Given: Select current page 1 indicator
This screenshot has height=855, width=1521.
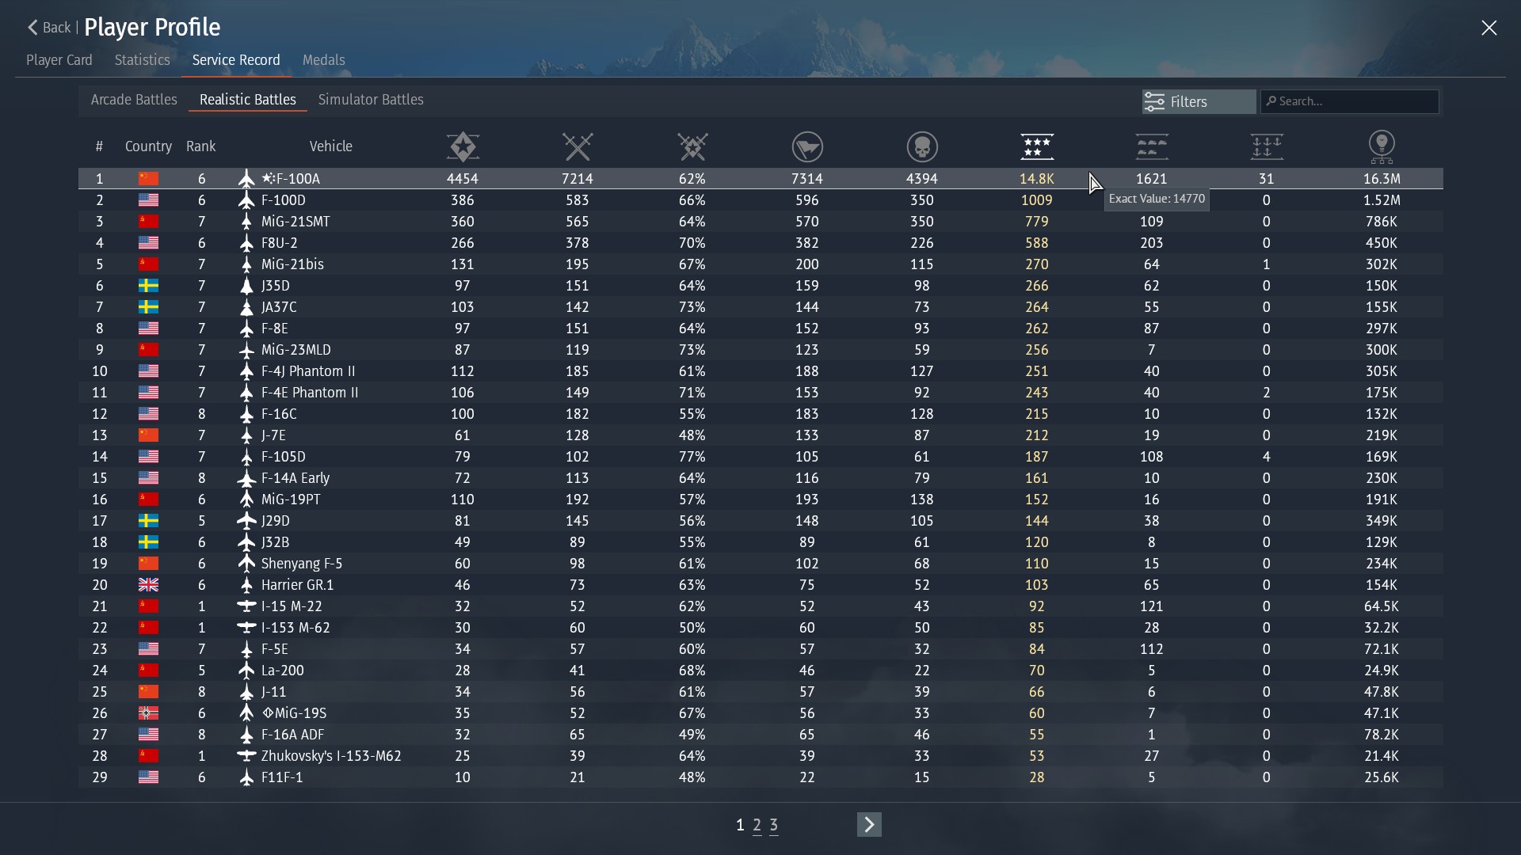Looking at the screenshot, I should point(740,826).
